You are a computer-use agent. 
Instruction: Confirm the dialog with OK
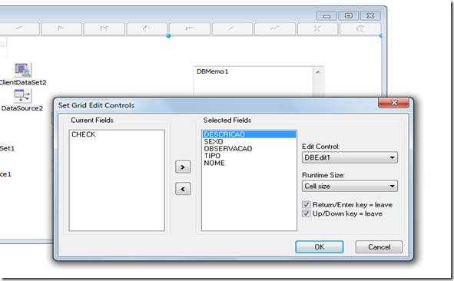pyautogui.click(x=320, y=247)
